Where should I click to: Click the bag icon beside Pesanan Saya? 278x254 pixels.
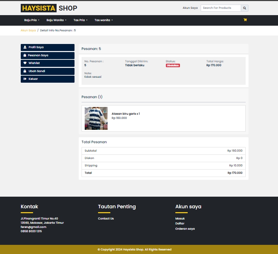pyautogui.click(x=25, y=55)
